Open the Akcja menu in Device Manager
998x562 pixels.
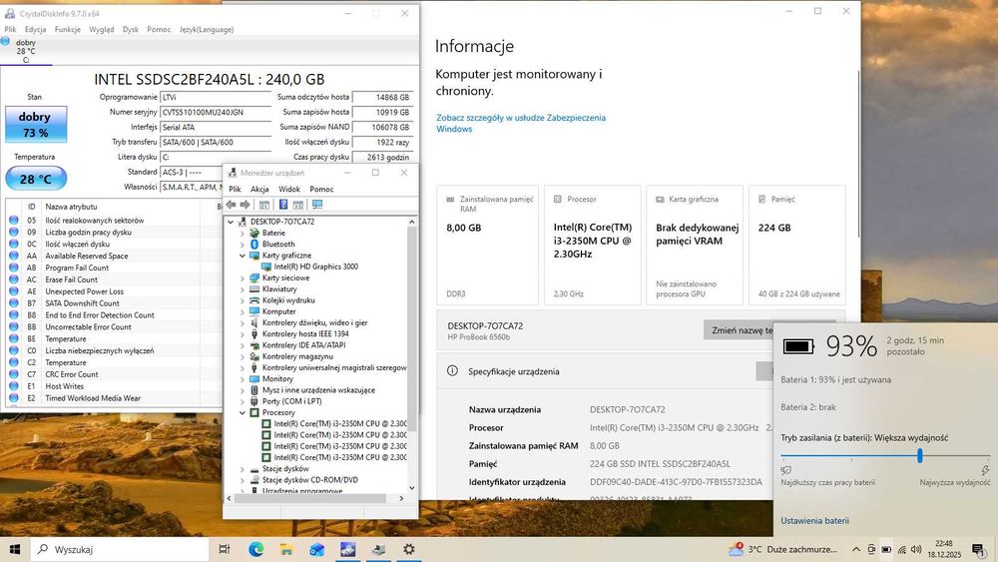click(259, 189)
